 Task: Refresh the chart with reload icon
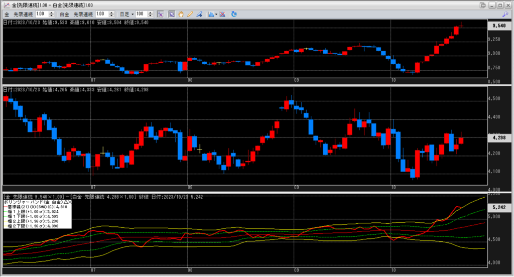(234, 14)
